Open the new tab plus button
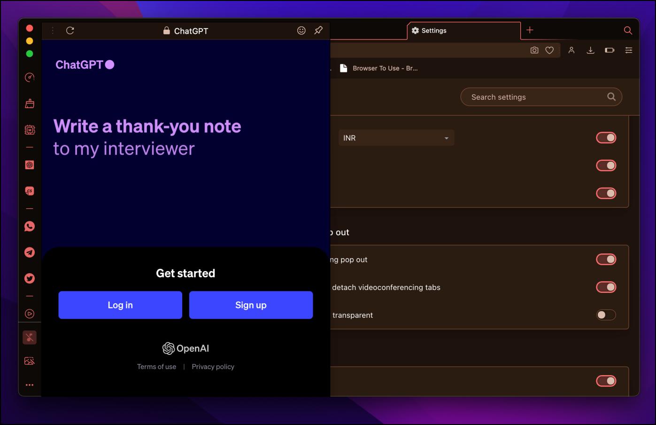 click(x=530, y=30)
